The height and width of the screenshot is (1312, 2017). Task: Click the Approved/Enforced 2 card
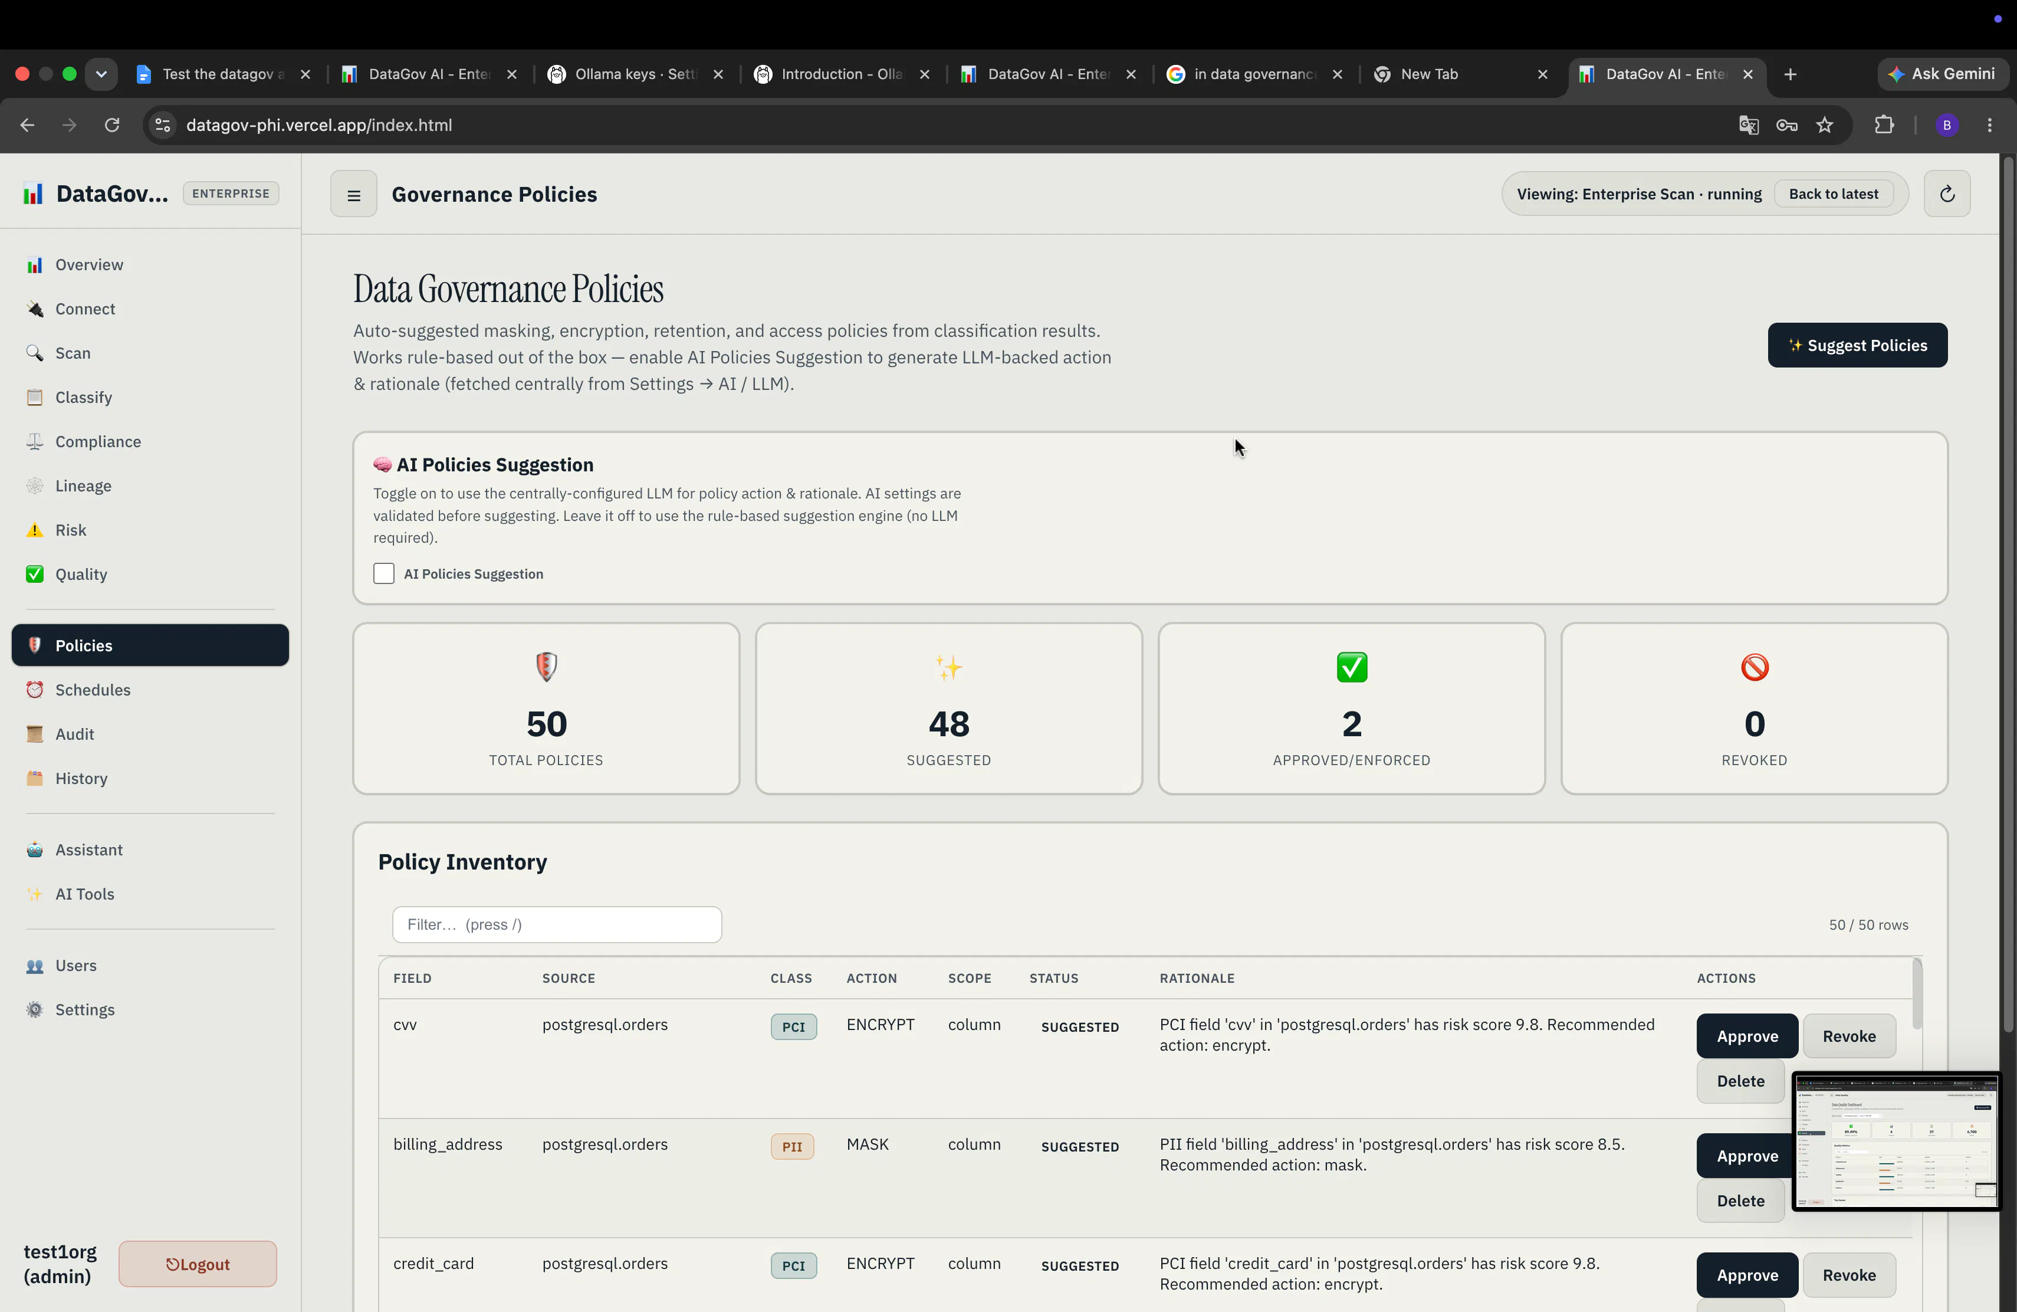pos(1351,709)
